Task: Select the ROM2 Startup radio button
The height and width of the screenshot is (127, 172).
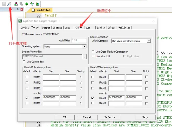Action: coord(81,83)
